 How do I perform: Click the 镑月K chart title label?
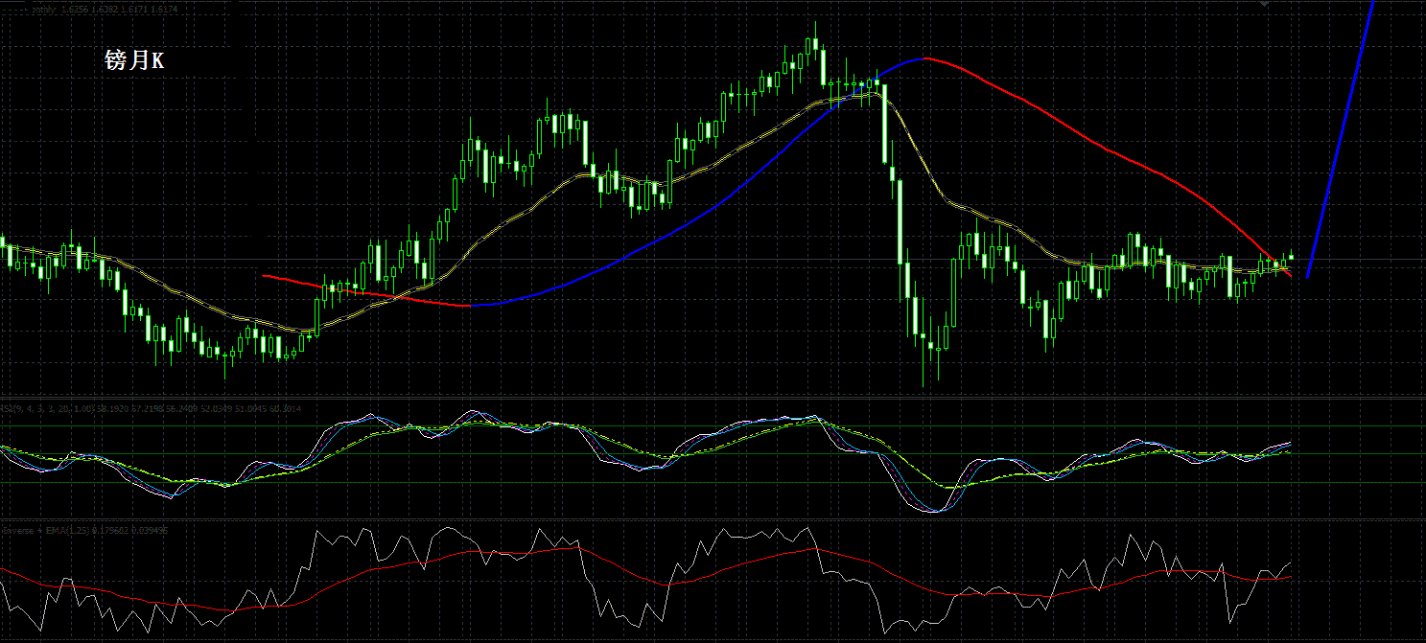pyautogui.click(x=134, y=61)
